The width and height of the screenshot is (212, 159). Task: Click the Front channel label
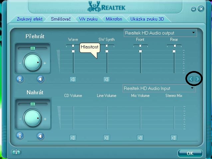(140, 40)
